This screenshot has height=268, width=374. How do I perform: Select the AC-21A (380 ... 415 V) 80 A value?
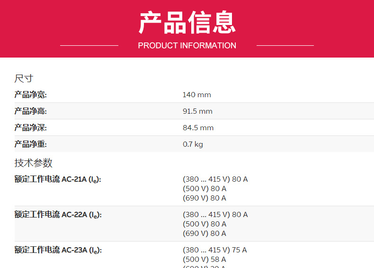215,179
